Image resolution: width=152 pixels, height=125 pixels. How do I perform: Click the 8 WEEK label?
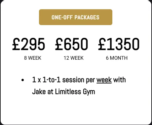coord(33,58)
